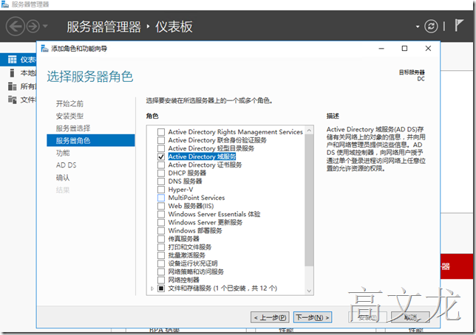Check Windows Server Essentials 体验 checkbox
476x335 pixels.
(161, 214)
